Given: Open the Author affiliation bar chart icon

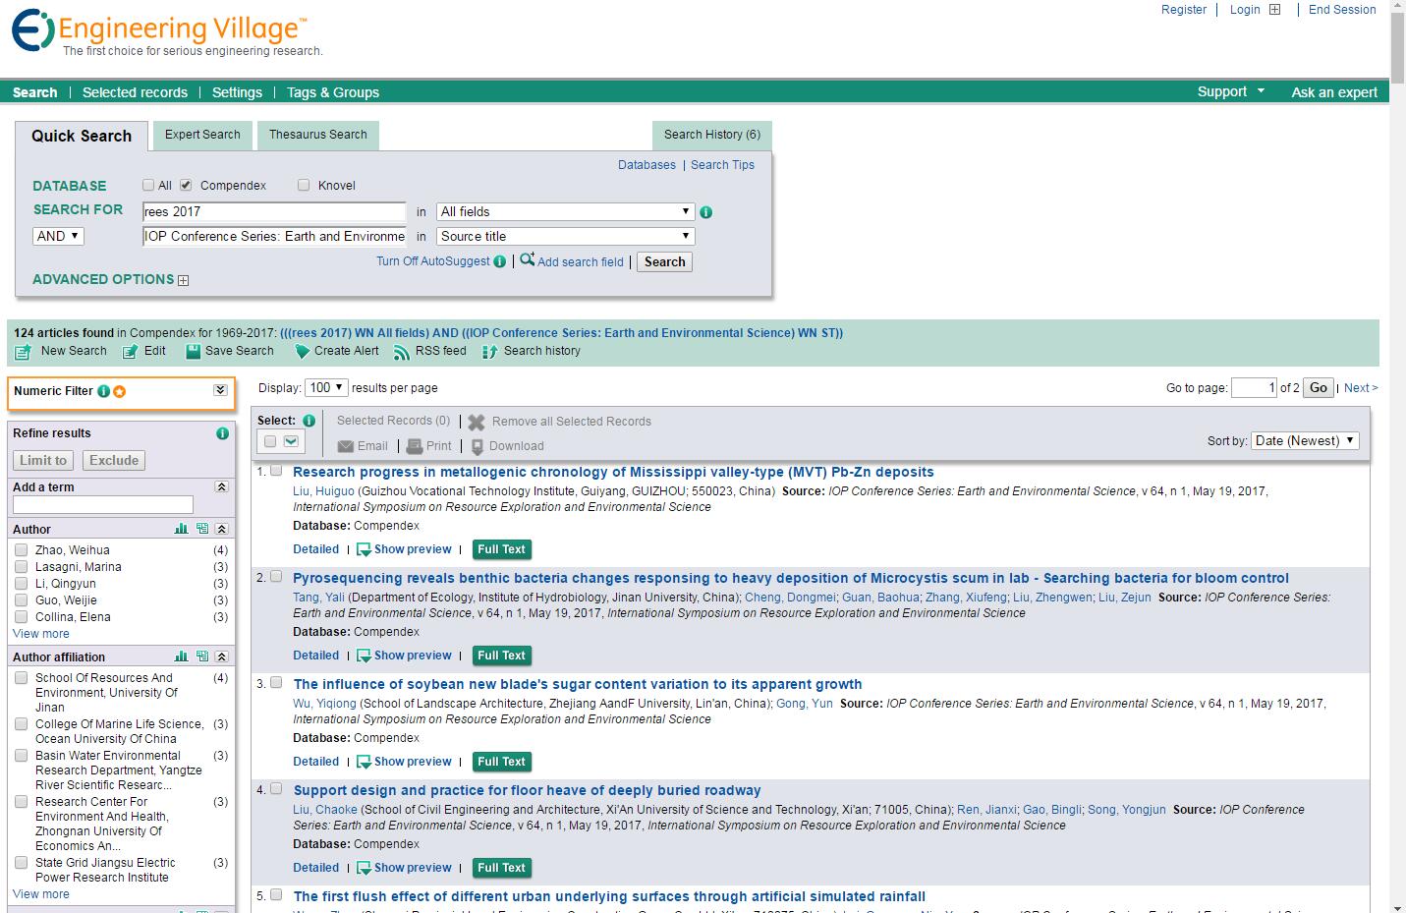Looking at the screenshot, I should click(x=181, y=656).
